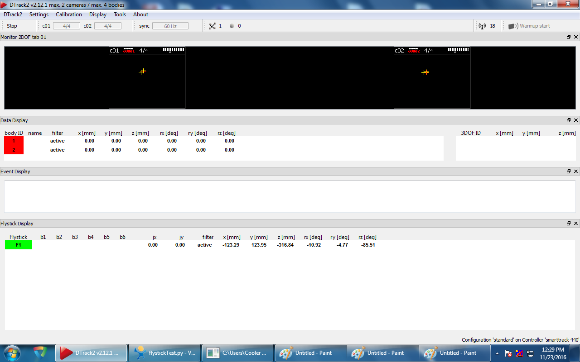Select green F1 flystick cell
This screenshot has height=362, width=580.
(19, 245)
